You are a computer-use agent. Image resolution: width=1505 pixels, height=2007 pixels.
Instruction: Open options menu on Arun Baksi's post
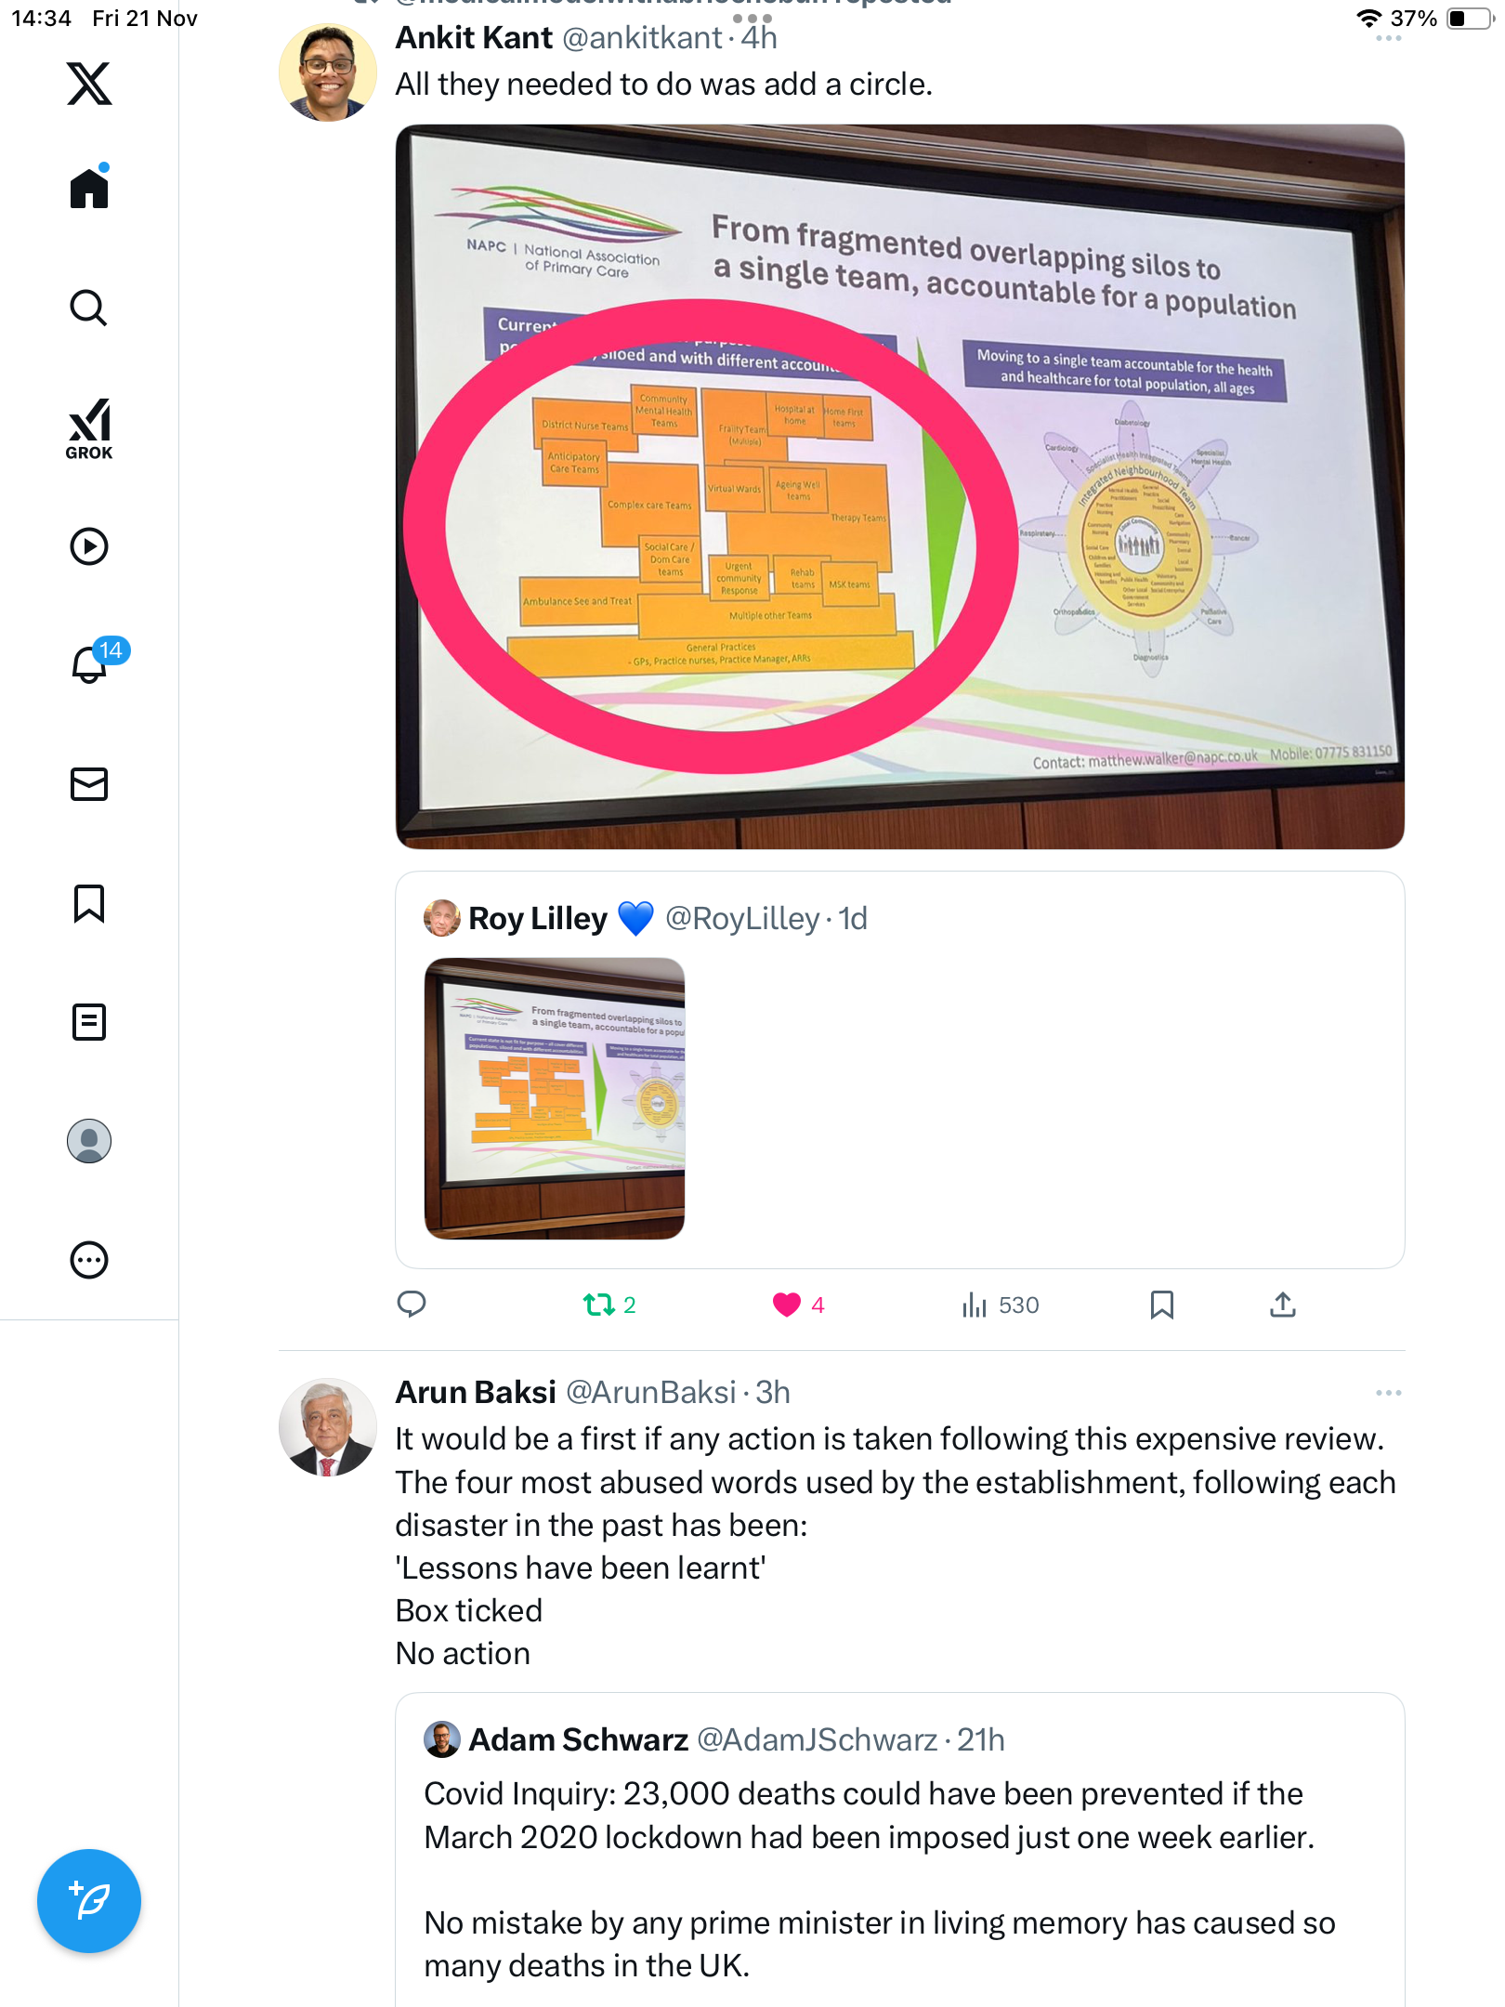[x=1388, y=1393]
